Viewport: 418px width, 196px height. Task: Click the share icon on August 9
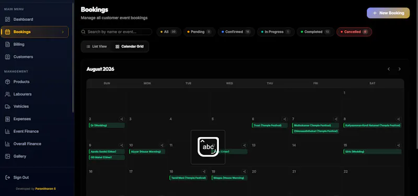(x=122, y=145)
